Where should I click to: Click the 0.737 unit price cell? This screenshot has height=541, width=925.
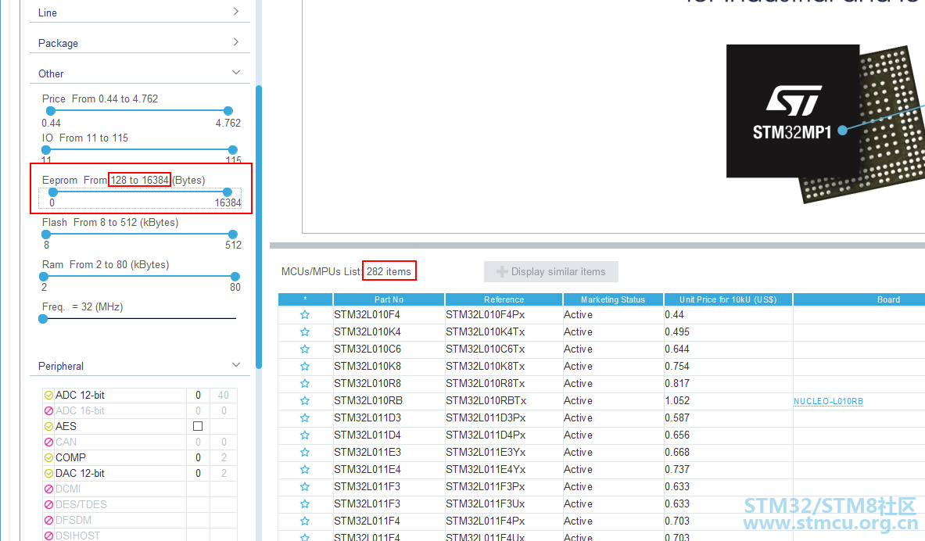(x=728, y=470)
